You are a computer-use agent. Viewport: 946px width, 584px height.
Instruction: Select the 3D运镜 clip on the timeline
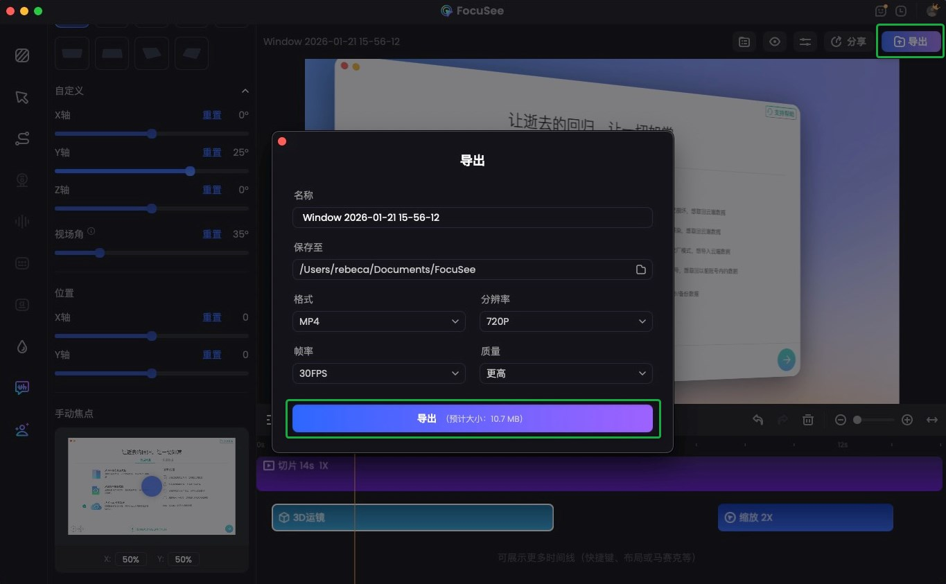pos(412,517)
